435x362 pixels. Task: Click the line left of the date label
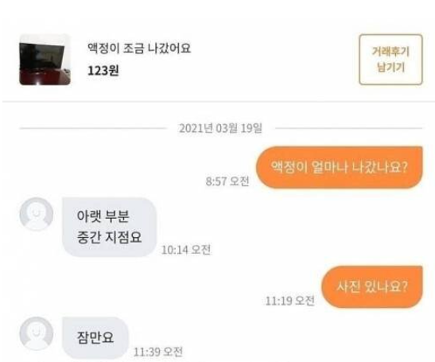[x=93, y=128]
